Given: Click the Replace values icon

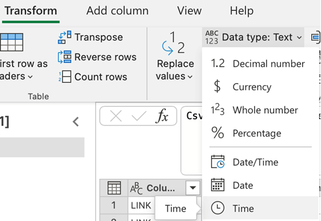Looking at the screenshot, I should click(174, 43).
